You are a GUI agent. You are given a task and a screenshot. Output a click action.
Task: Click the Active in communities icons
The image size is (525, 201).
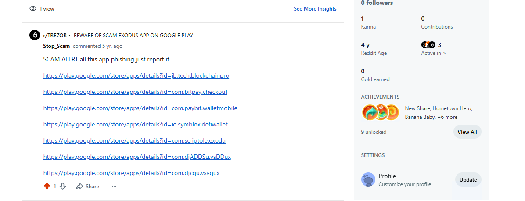coord(428,44)
